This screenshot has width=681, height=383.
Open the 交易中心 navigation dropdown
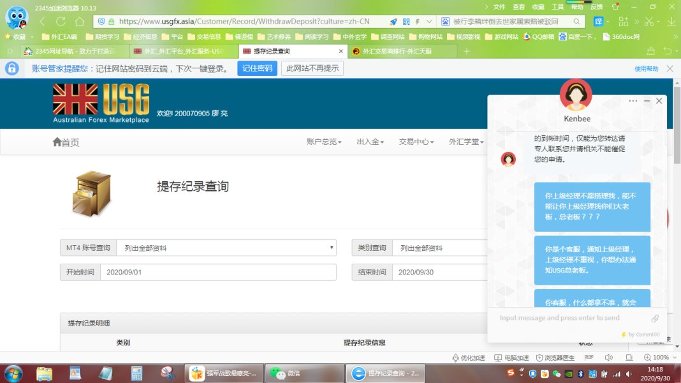pos(416,142)
